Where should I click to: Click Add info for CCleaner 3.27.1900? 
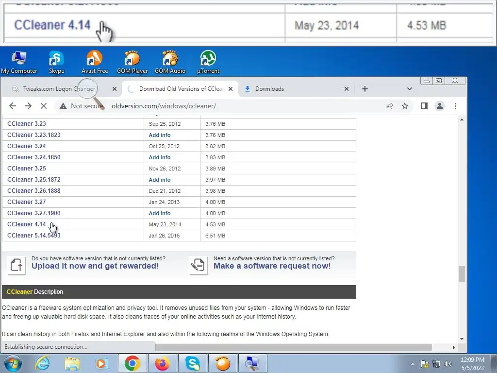click(159, 213)
